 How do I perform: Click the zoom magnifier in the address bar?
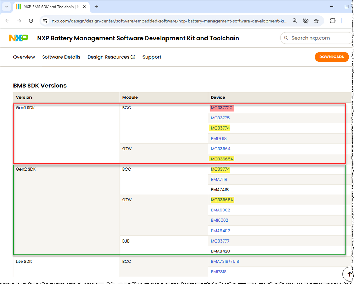pyautogui.click(x=295, y=21)
